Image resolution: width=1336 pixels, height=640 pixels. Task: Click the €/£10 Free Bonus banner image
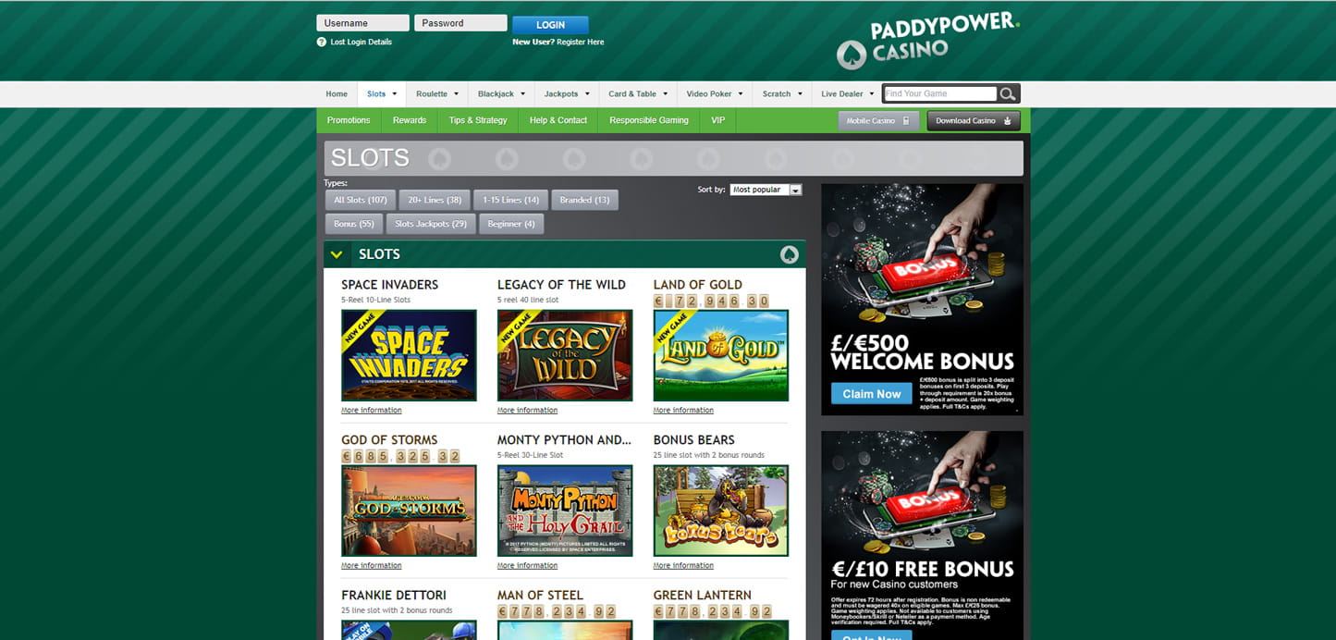pyautogui.click(x=923, y=535)
